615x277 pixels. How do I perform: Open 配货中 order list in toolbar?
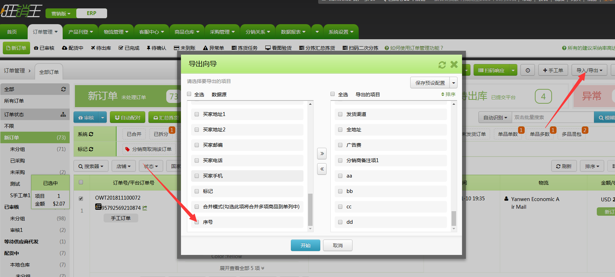pyautogui.click(x=73, y=48)
